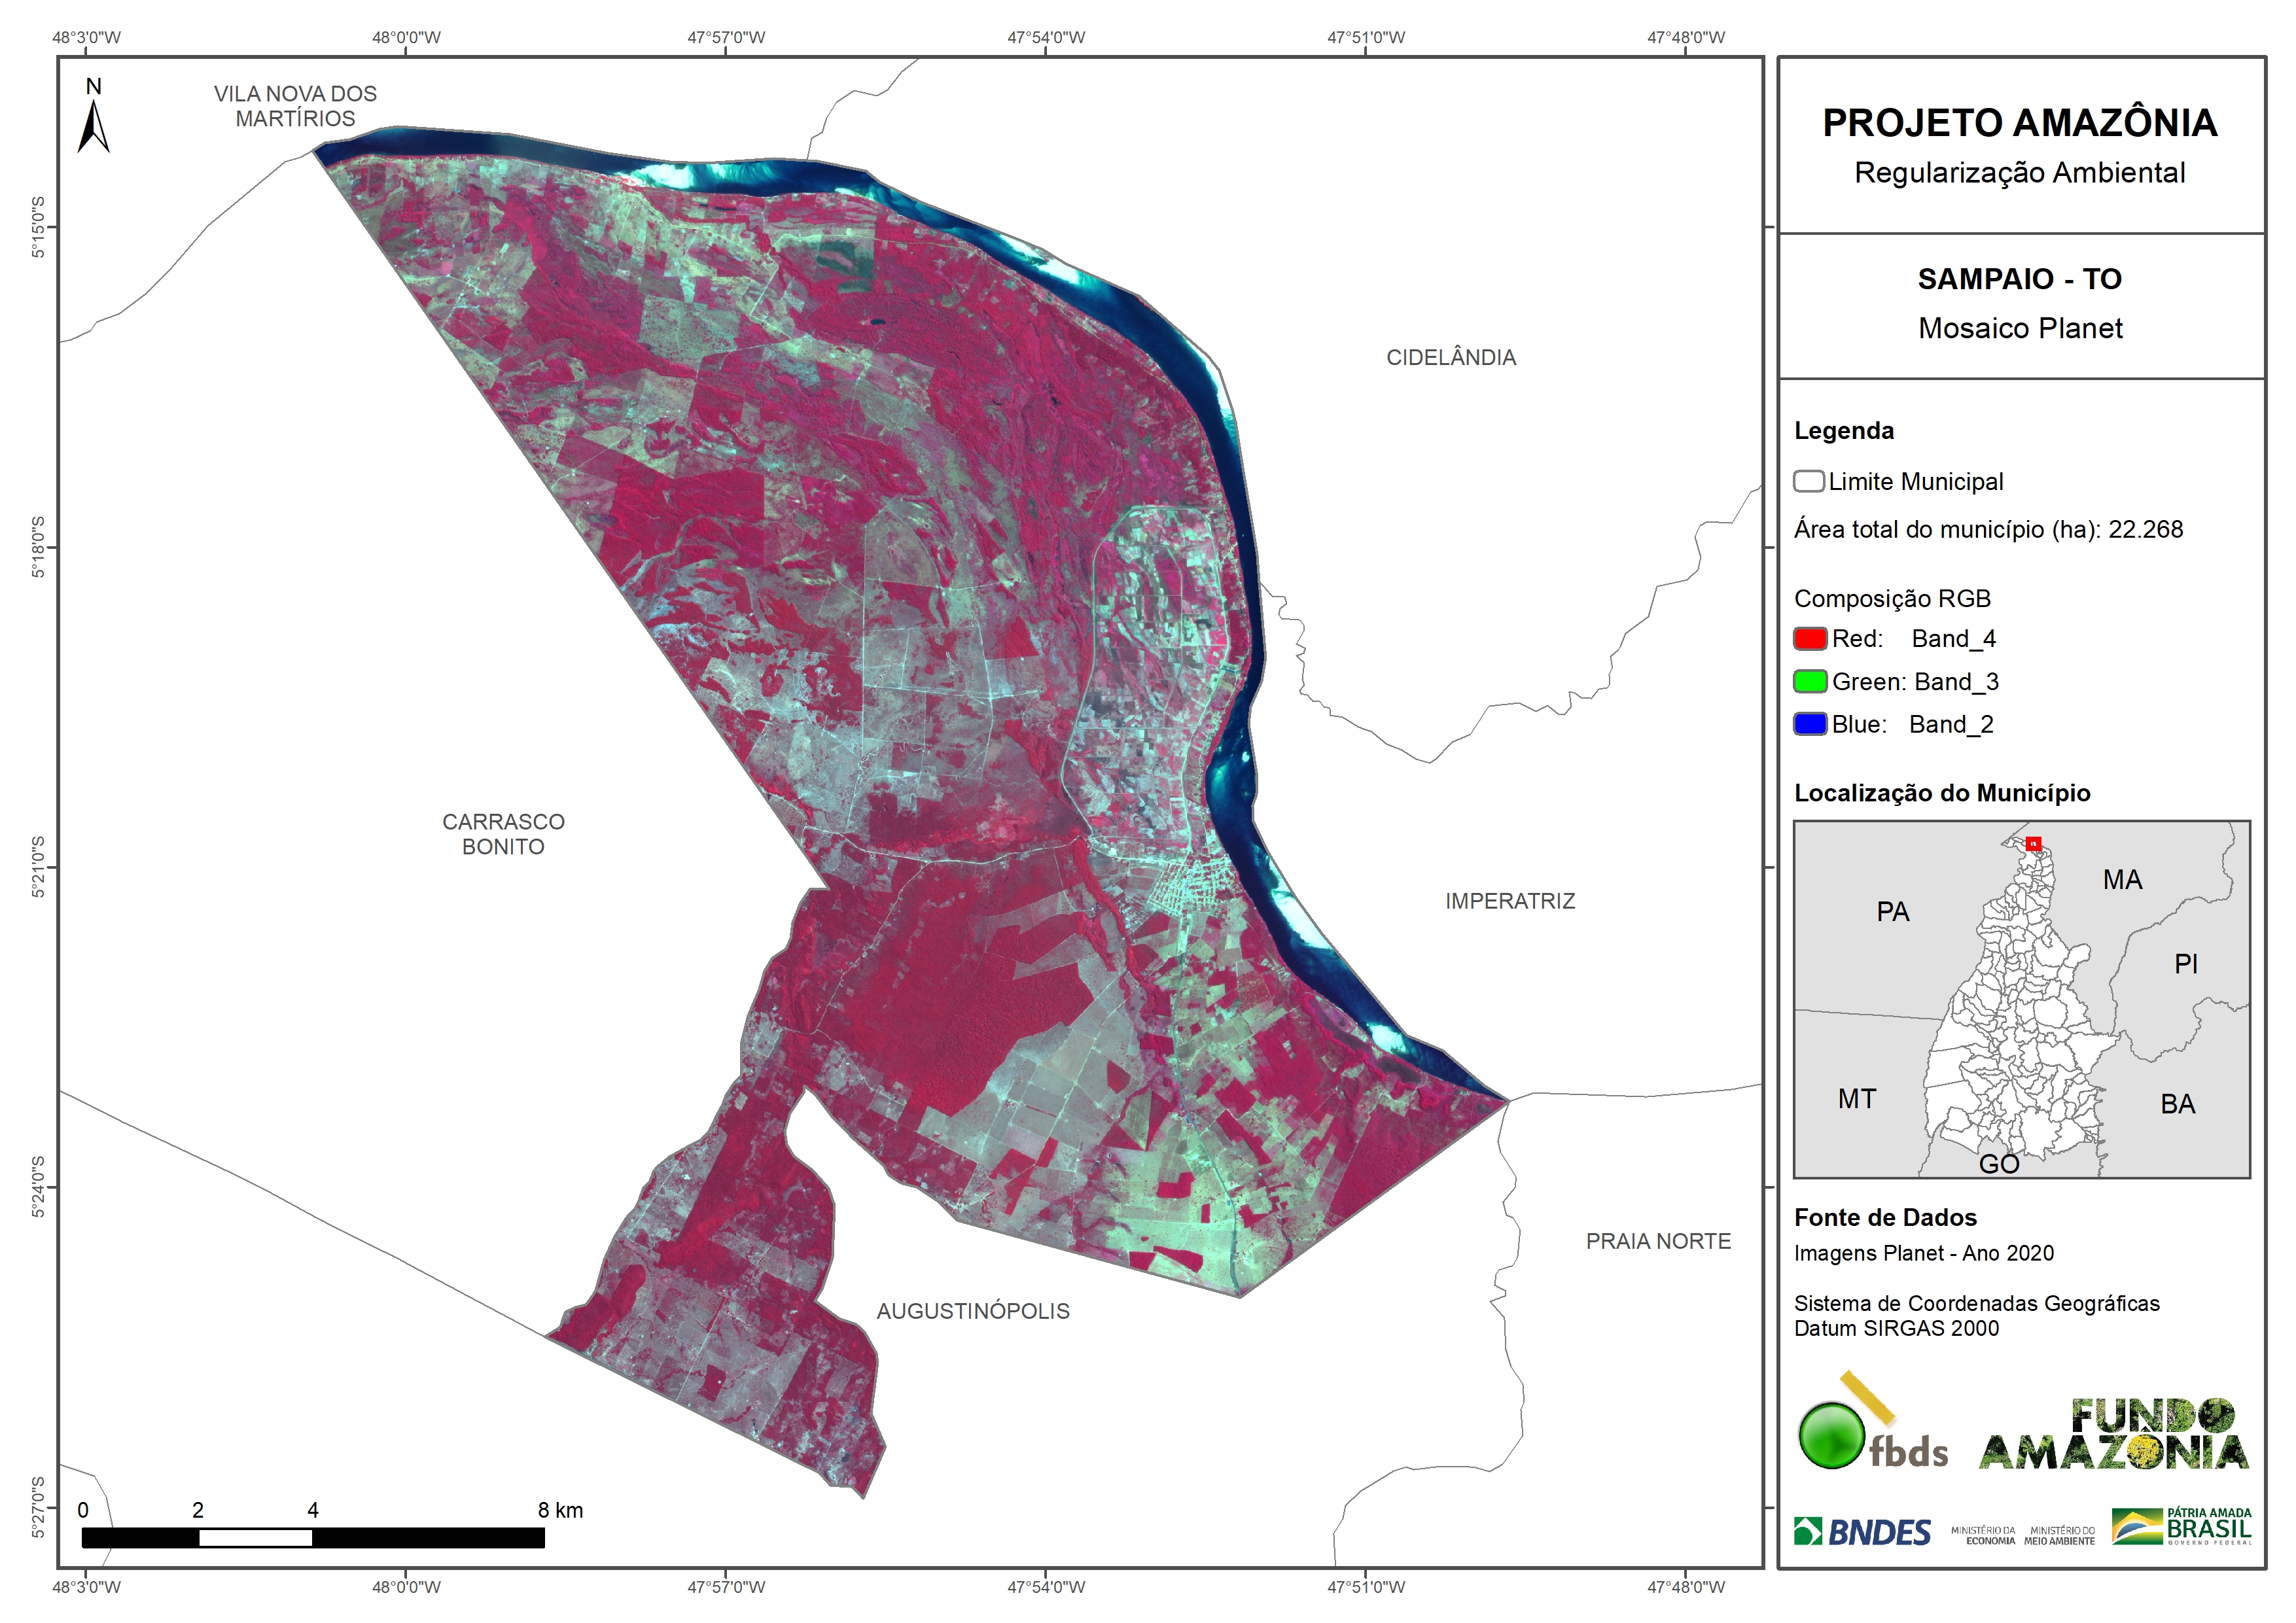Click the Limite Municipal legend symbol
Screen dimensions: 2296x1623
pos(1808,481)
